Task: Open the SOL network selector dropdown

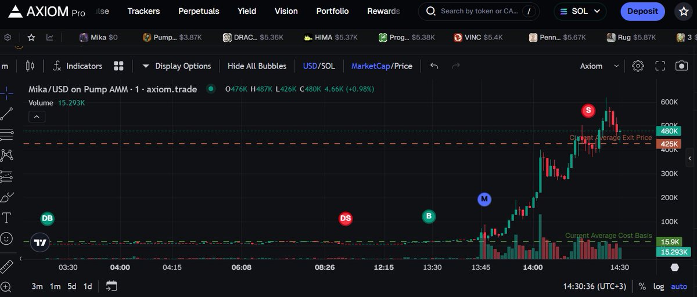Action: point(580,11)
